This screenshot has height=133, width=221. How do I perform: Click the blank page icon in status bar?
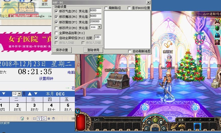pos(44,118)
